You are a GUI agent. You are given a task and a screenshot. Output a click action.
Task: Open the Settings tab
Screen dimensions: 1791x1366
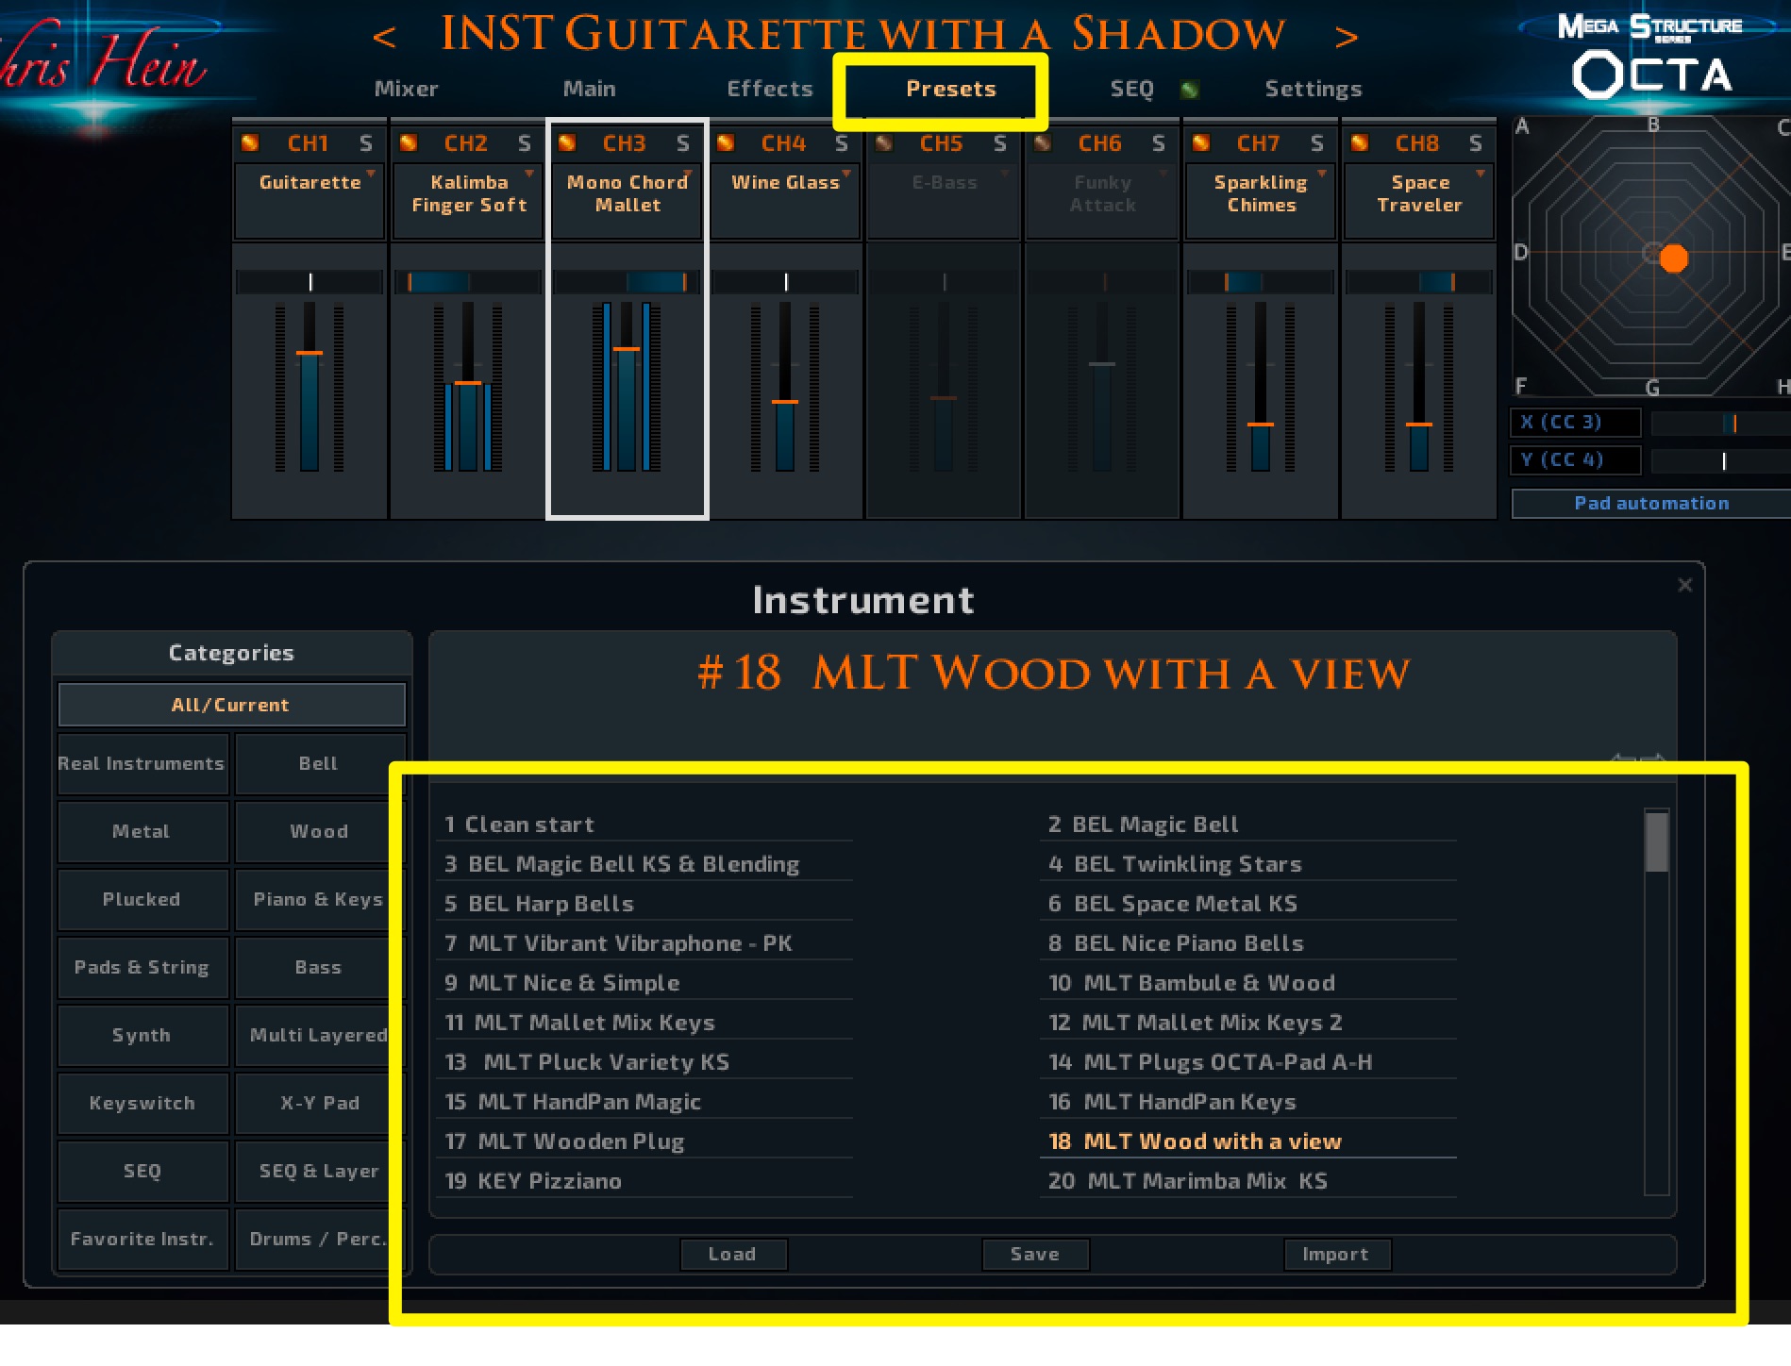pyautogui.click(x=1313, y=89)
